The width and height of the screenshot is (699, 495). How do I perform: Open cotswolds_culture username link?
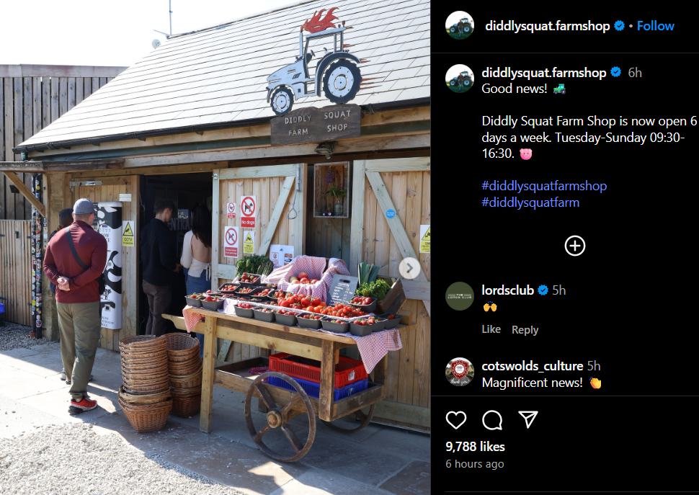[x=533, y=366]
